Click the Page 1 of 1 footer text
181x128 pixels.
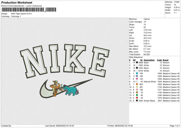coord(175,126)
